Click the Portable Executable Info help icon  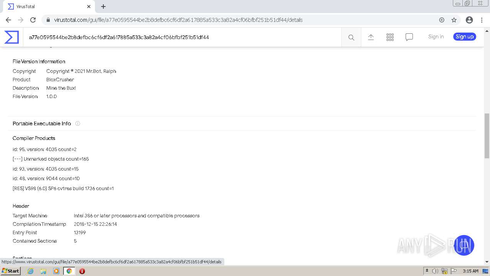[78, 123]
